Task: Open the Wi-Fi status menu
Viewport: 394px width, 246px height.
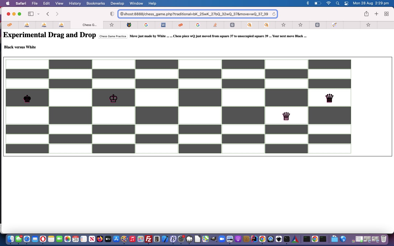Action: [x=329, y=3]
